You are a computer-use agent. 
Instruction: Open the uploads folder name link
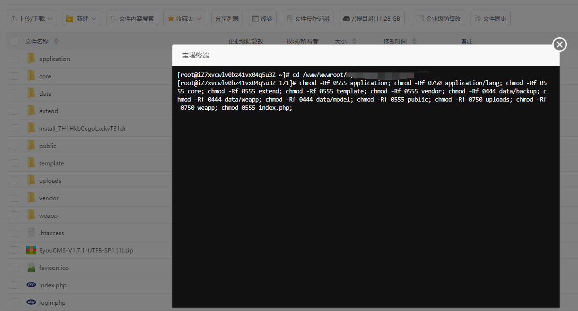pos(50,181)
